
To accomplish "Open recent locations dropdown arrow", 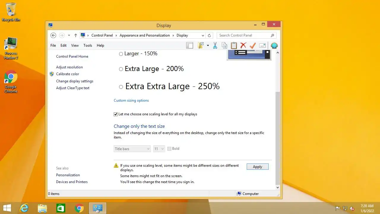I will coord(69,35).
